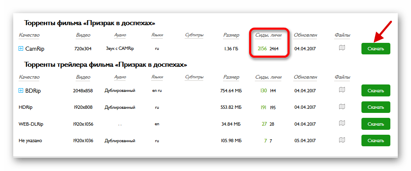Viewport: 411px width, 171px height.
Task: Show files icon for "Не указано" row
Action: 342,140
